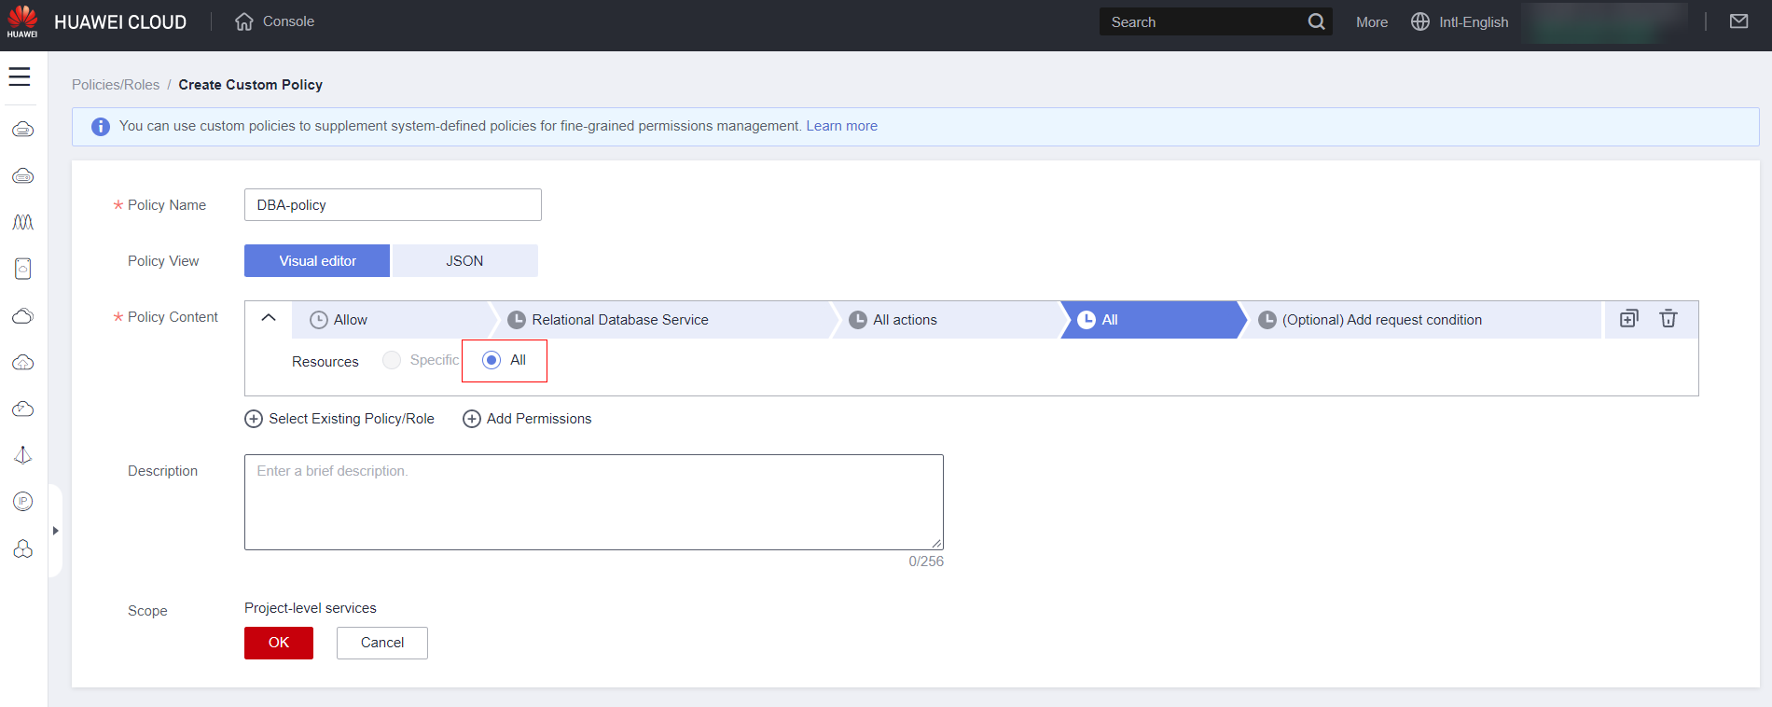This screenshot has height=707, width=1772.
Task: Click the duplicate permission icon
Action: pos(1628,319)
